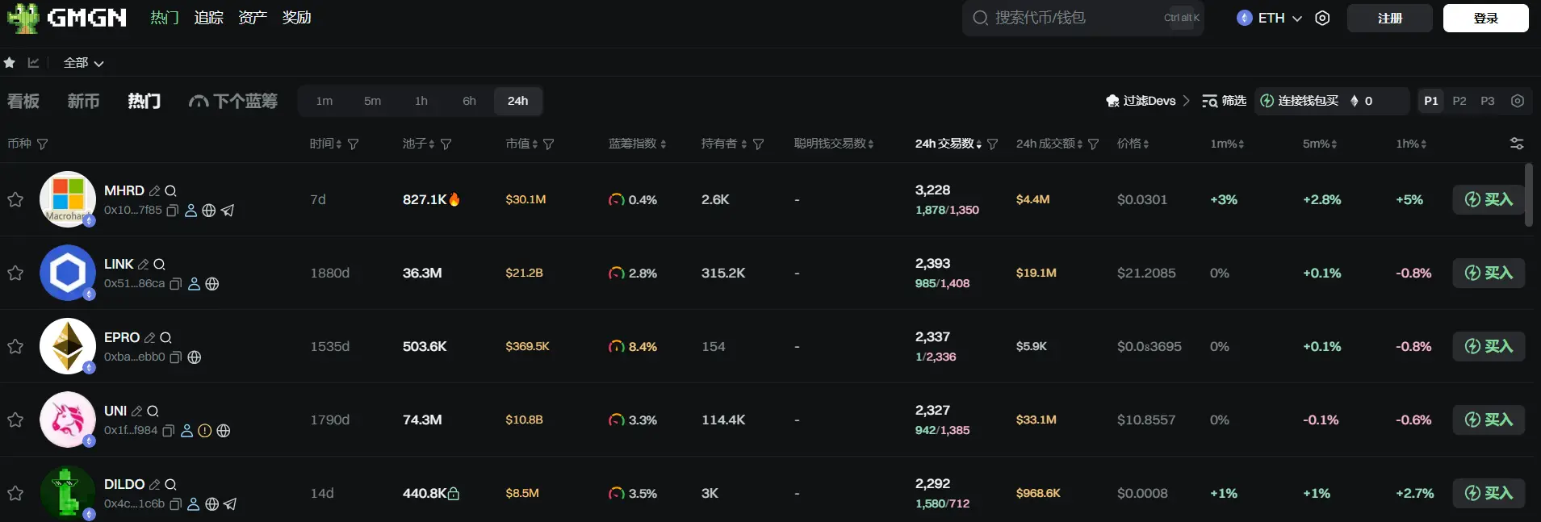Open the website globe icon for LINK

(212, 284)
